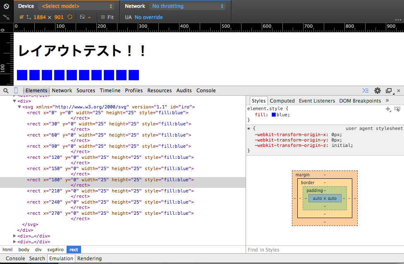The width and height of the screenshot is (404, 264).
Task: Click the blue fill color swatch
Action: (274, 115)
